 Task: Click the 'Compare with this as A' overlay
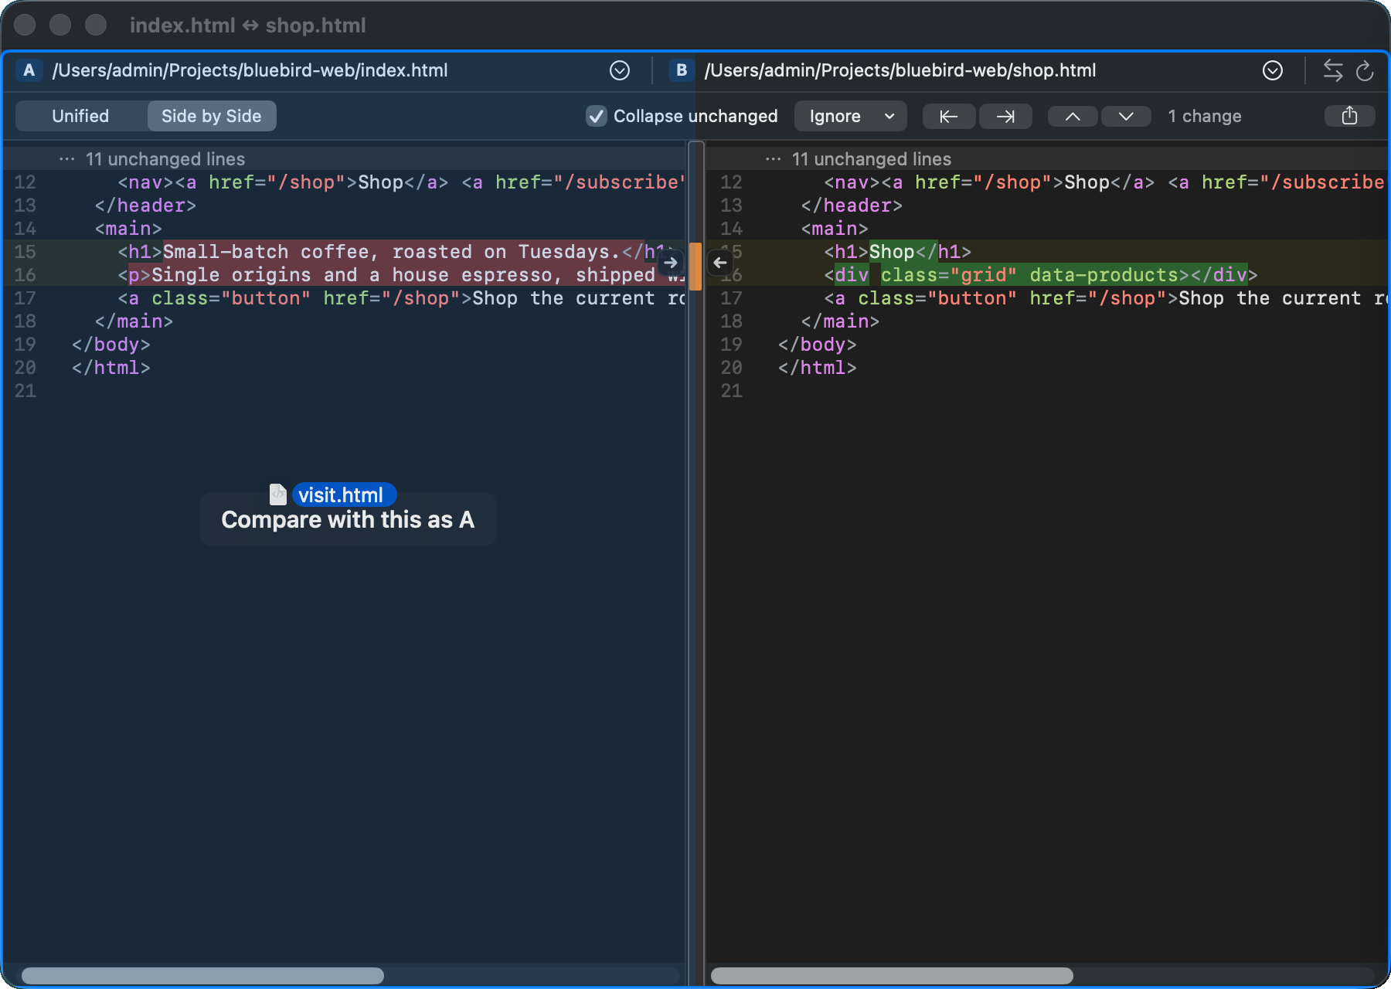(348, 519)
